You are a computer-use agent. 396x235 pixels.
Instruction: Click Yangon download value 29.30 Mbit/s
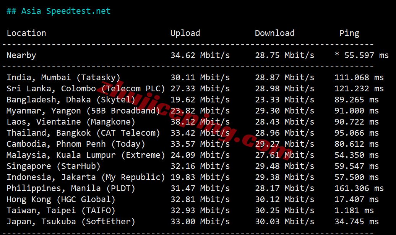point(285,111)
